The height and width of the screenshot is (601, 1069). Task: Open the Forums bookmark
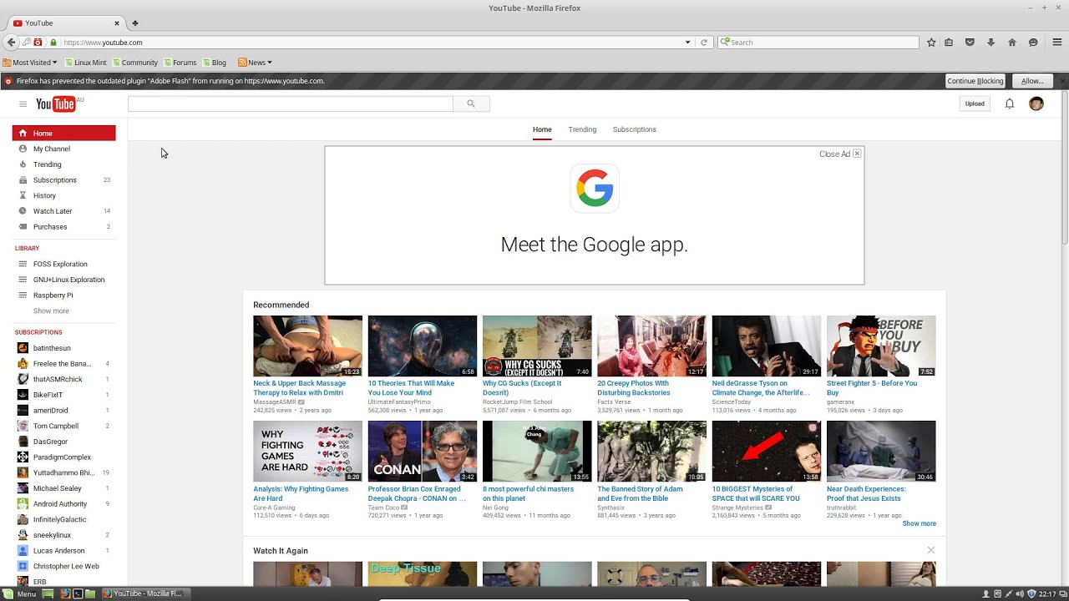[x=180, y=63]
